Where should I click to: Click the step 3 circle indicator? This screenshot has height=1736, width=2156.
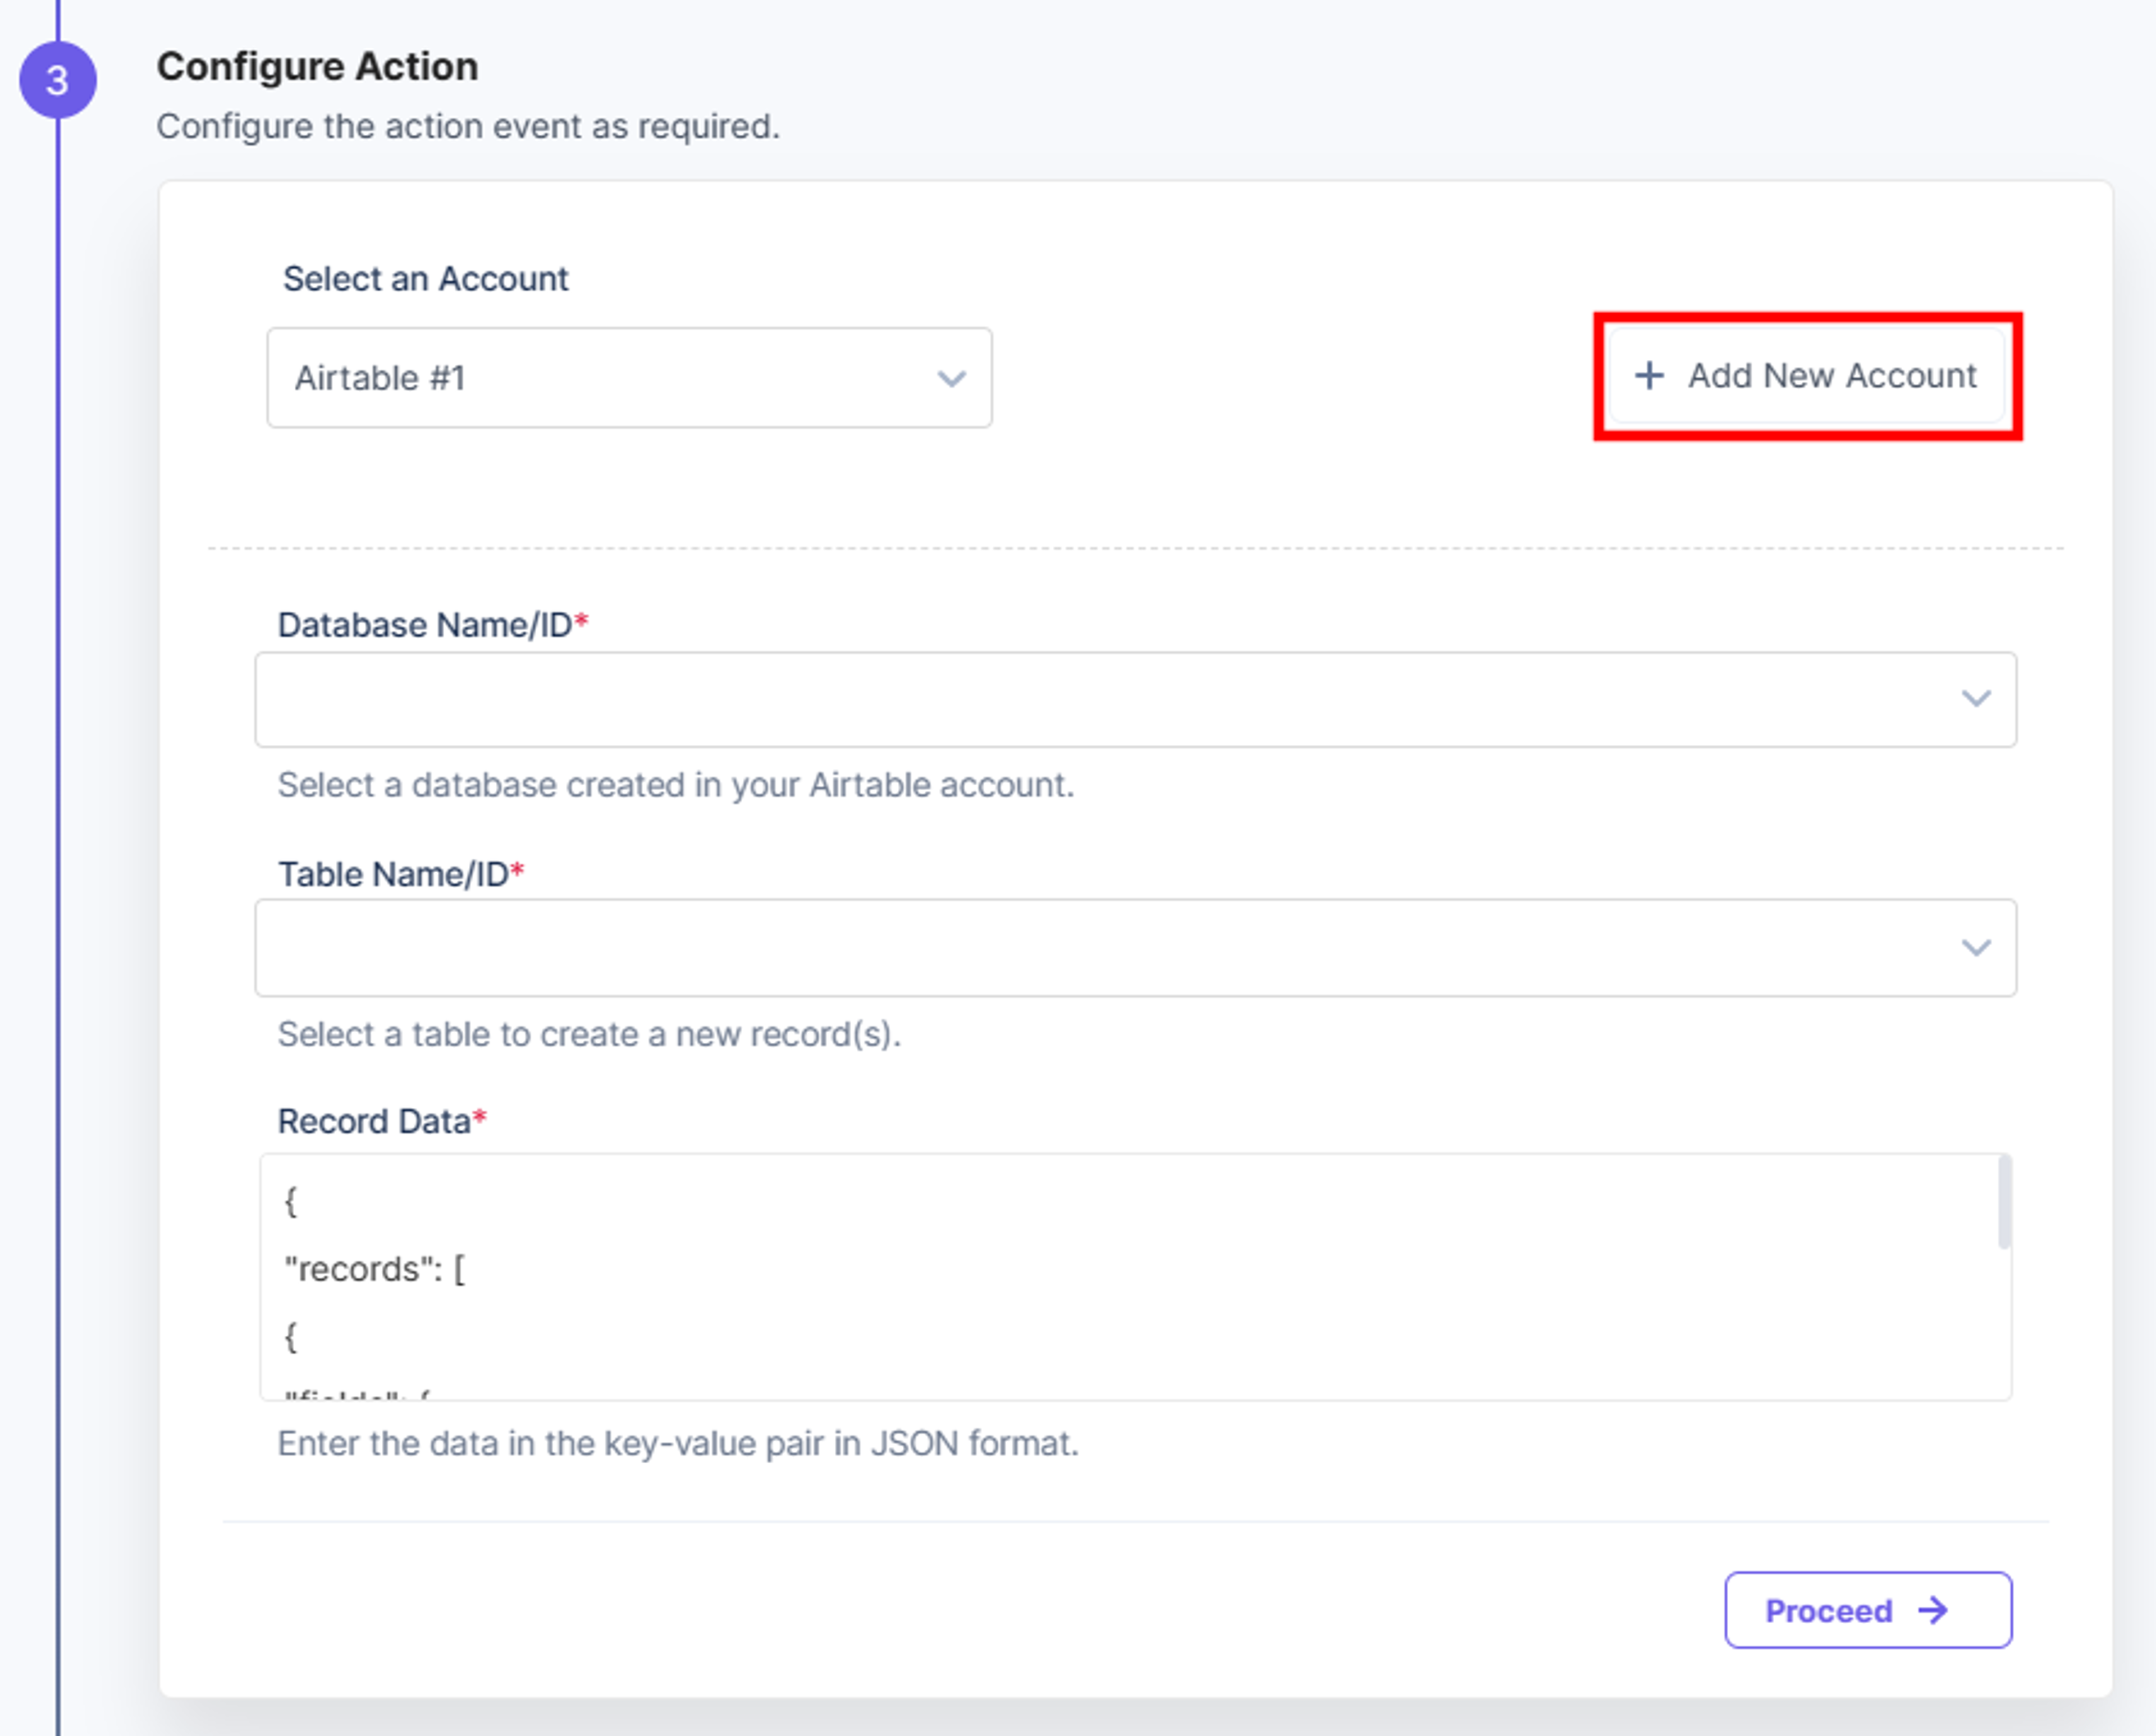point(58,80)
